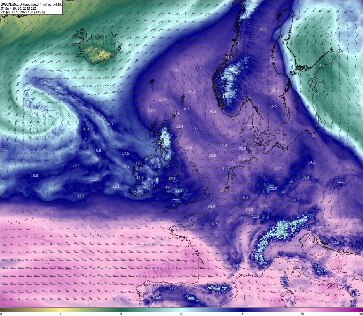Click the 16.4 value on the map

[86, 129]
